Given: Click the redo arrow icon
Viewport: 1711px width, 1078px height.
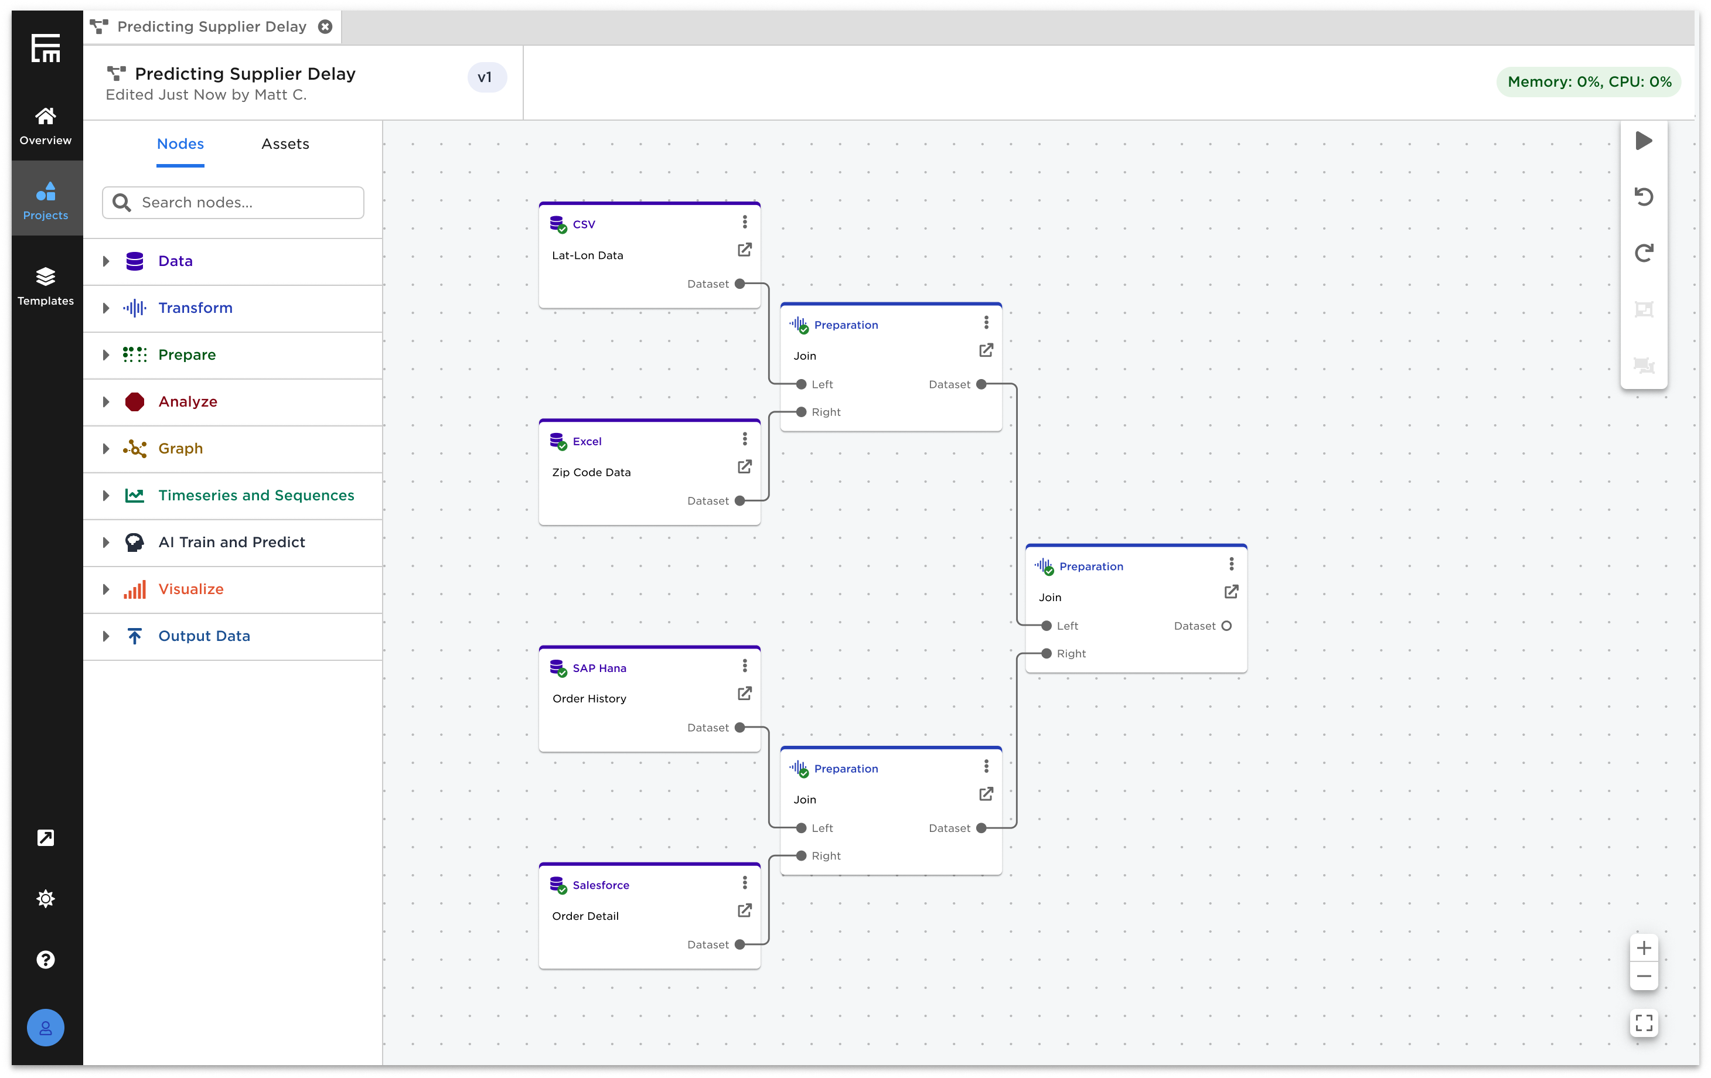Looking at the screenshot, I should pos(1643,253).
